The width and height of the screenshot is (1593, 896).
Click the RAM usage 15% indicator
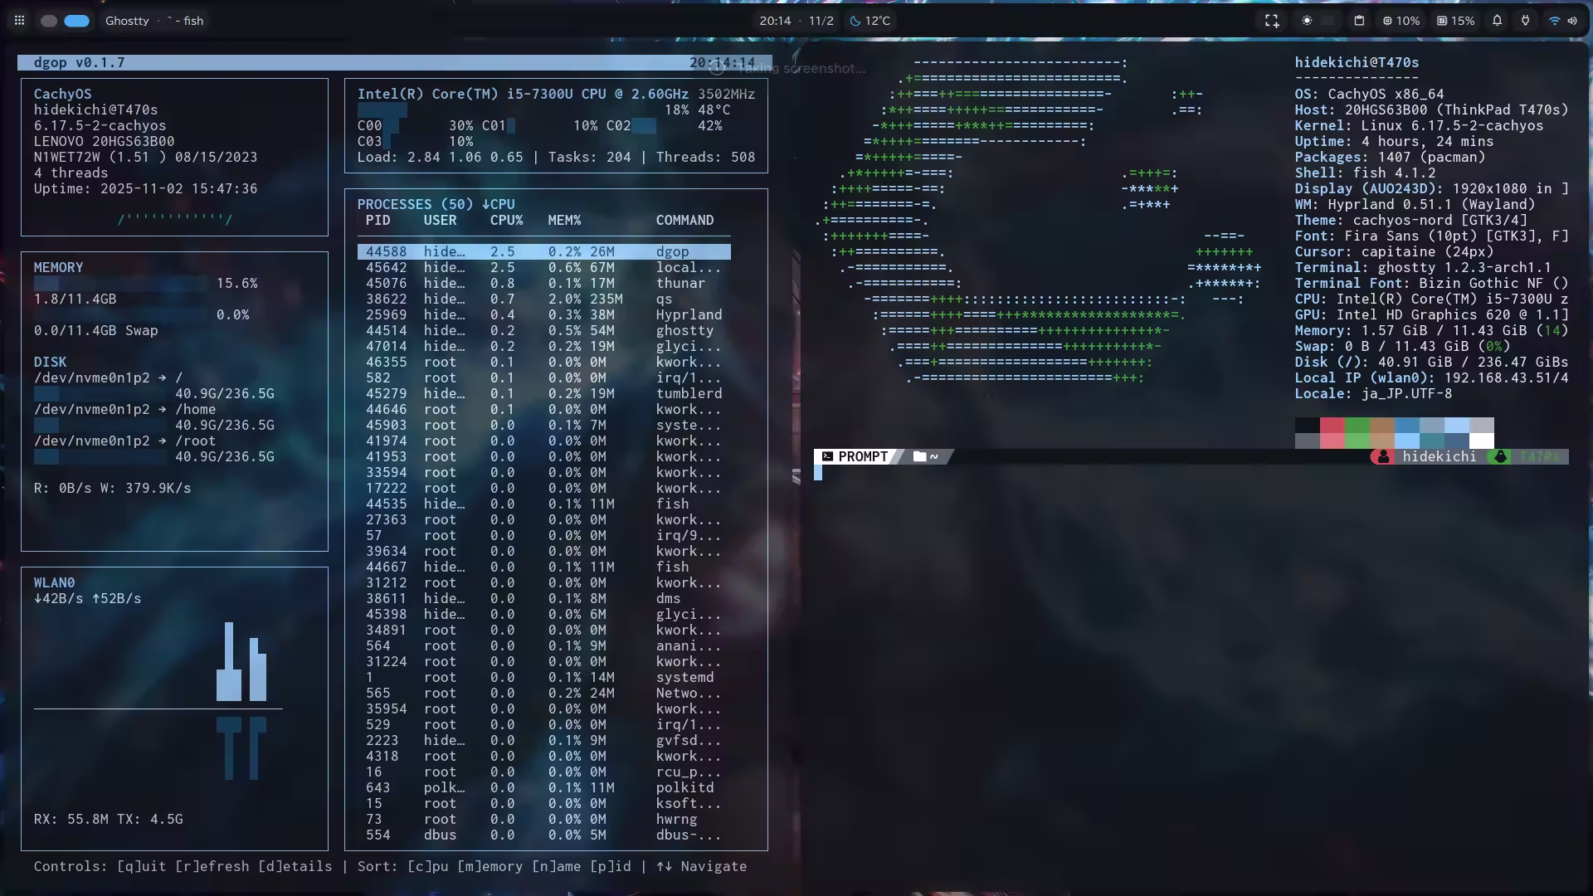coord(1458,21)
